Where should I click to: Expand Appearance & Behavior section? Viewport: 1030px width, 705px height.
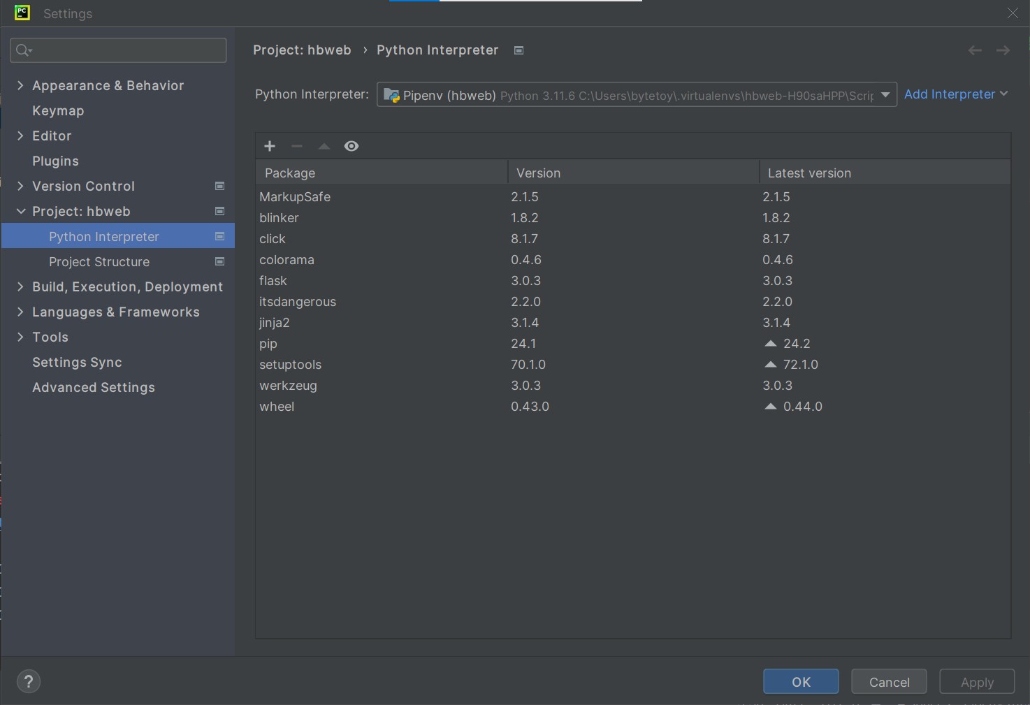20,85
